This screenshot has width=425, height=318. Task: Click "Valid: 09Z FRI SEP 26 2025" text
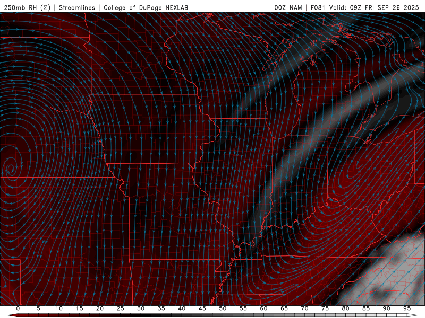pos(374,7)
